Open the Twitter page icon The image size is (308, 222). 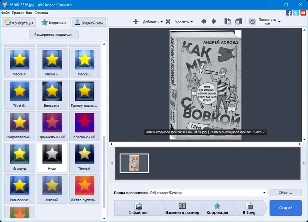point(296,13)
